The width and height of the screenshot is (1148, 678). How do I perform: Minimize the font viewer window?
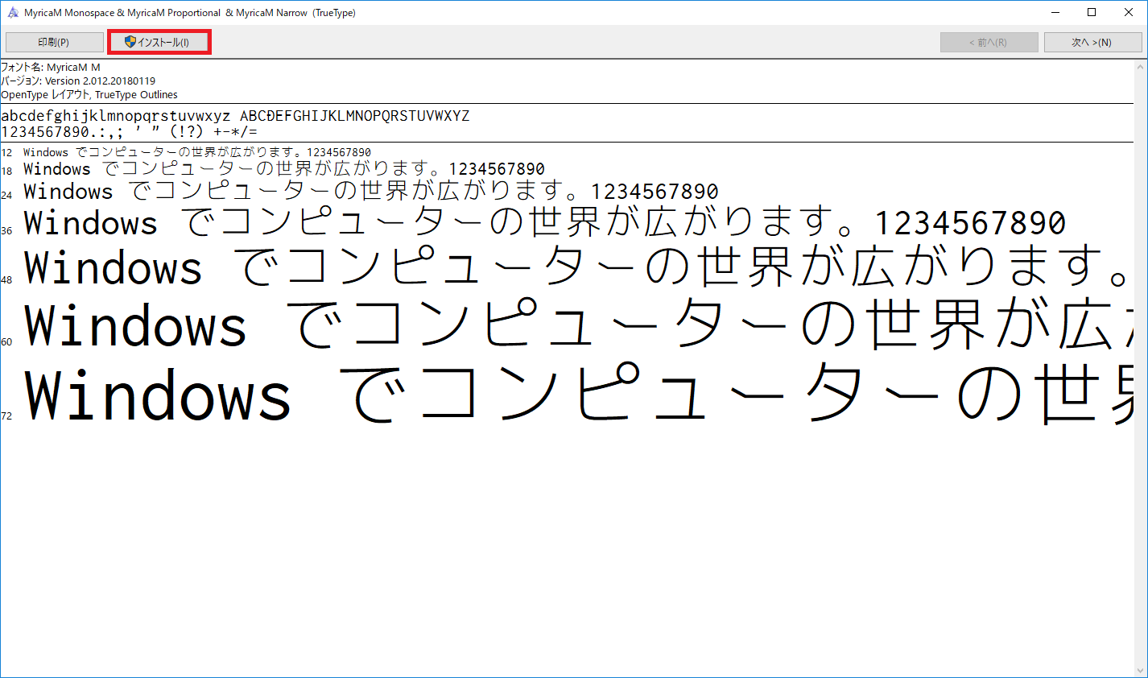click(1055, 12)
